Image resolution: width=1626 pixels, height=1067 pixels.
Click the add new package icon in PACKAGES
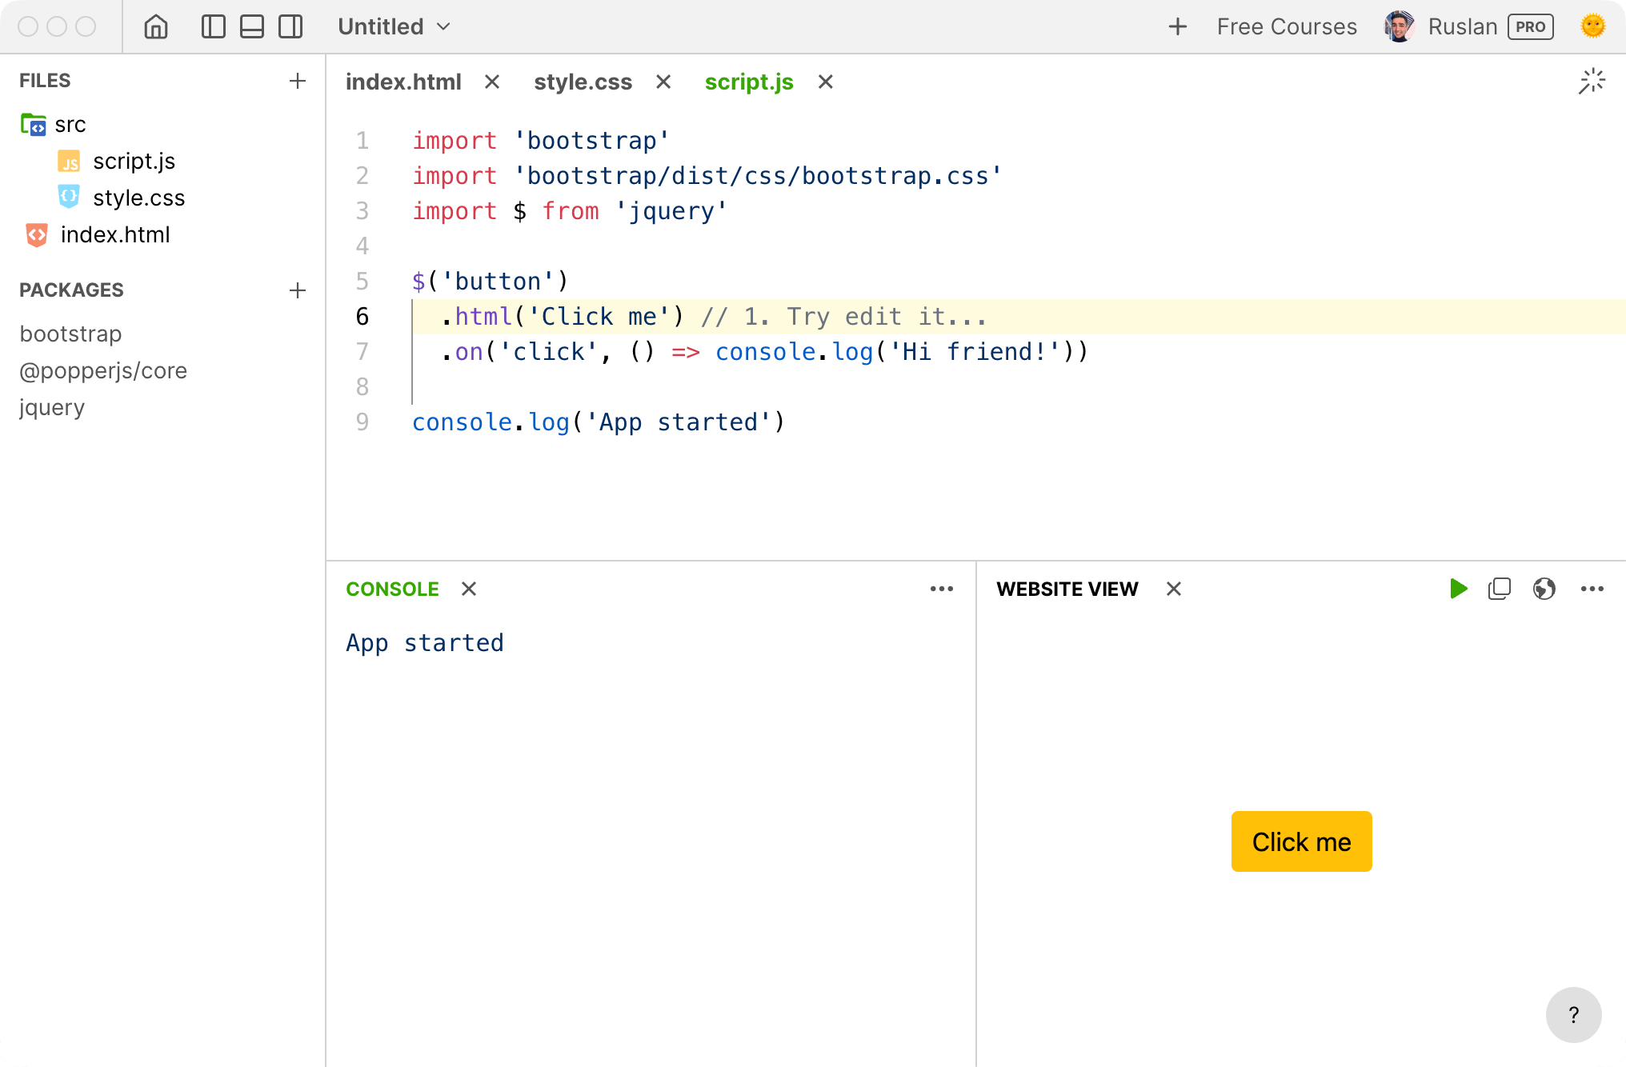click(x=295, y=290)
